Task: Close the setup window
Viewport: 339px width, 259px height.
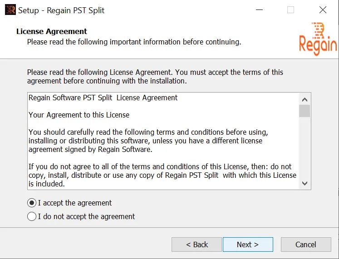Action: 323,10
